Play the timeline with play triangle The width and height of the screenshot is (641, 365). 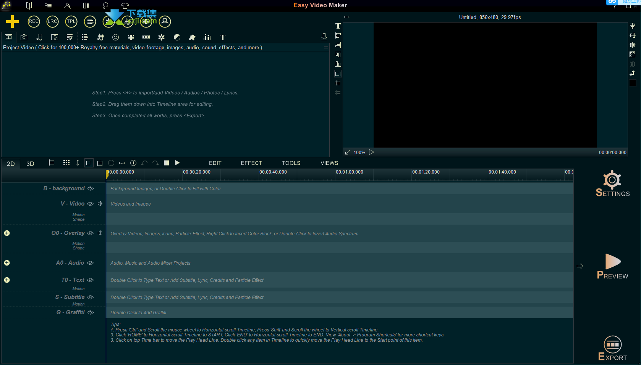tap(177, 162)
